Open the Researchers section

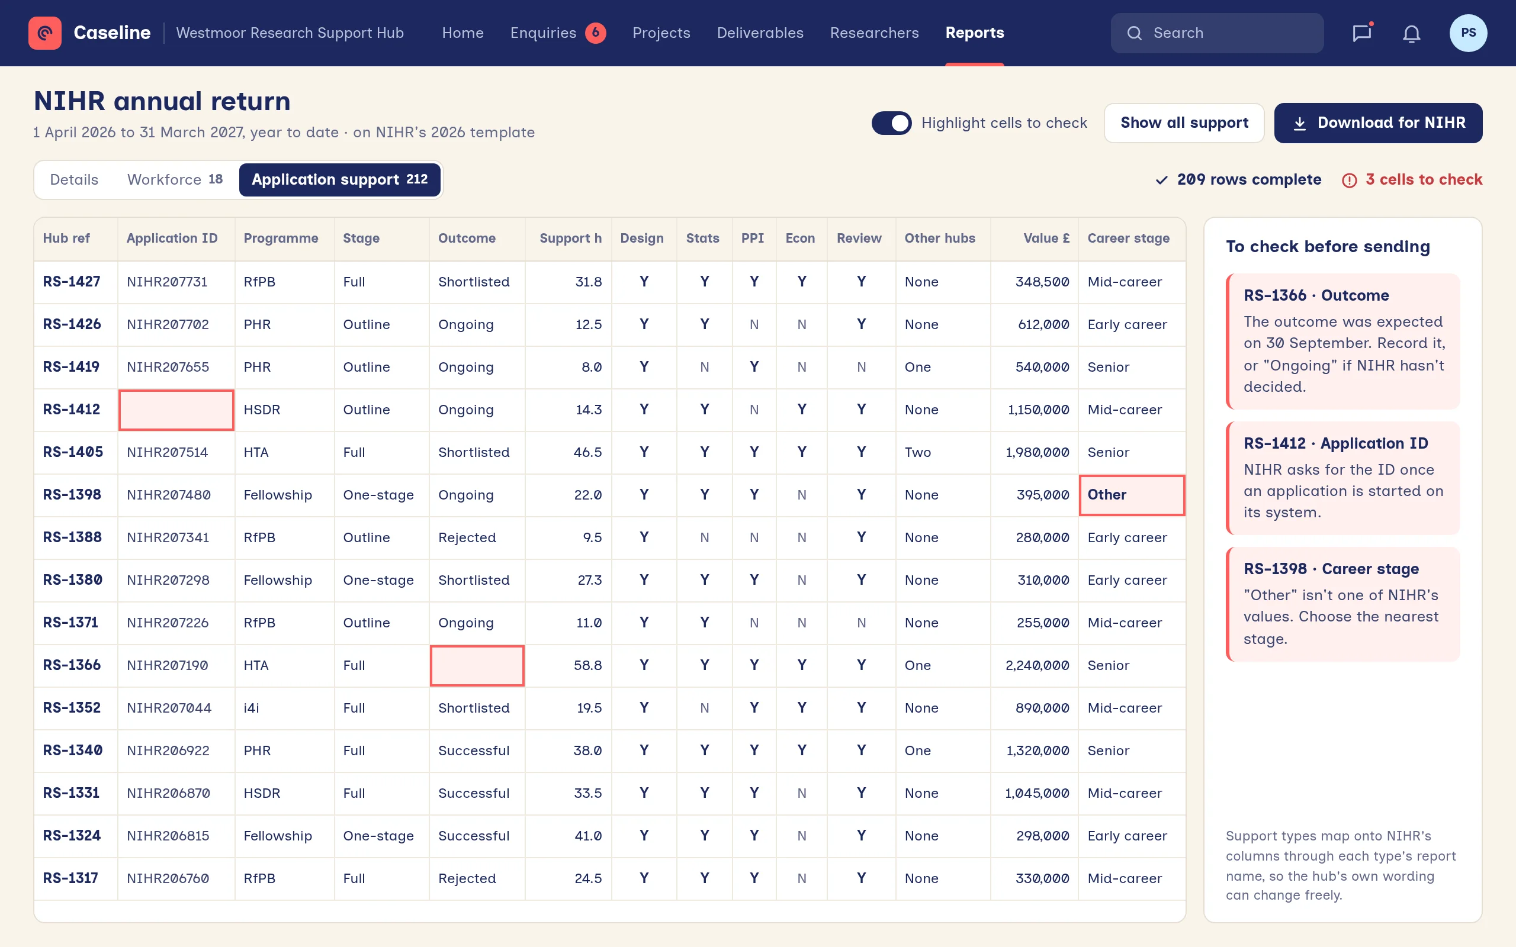tap(874, 33)
